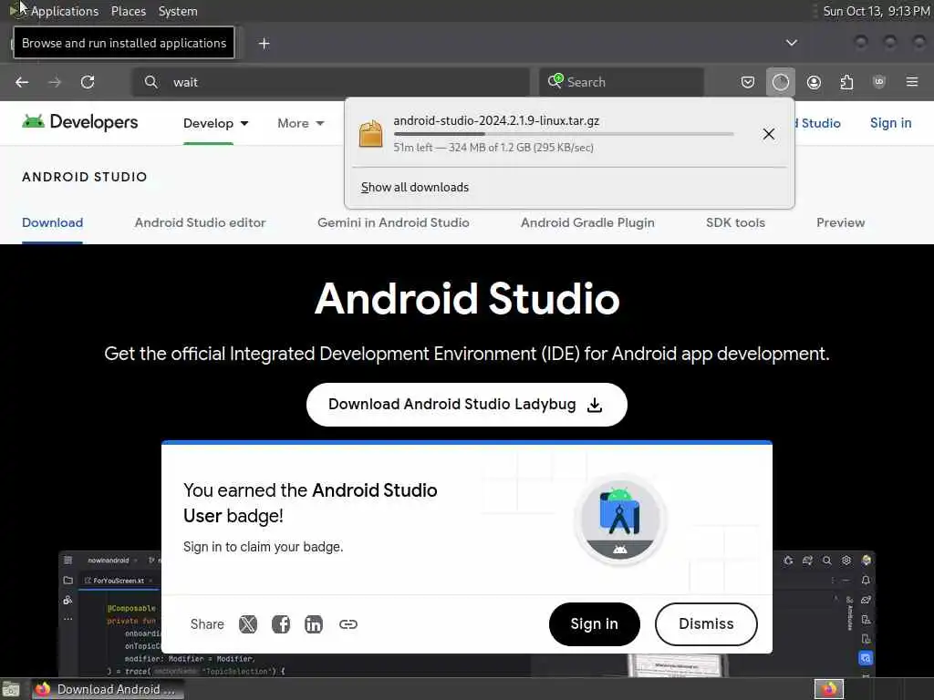Cancel the android-studio download with the X

pyautogui.click(x=769, y=134)
